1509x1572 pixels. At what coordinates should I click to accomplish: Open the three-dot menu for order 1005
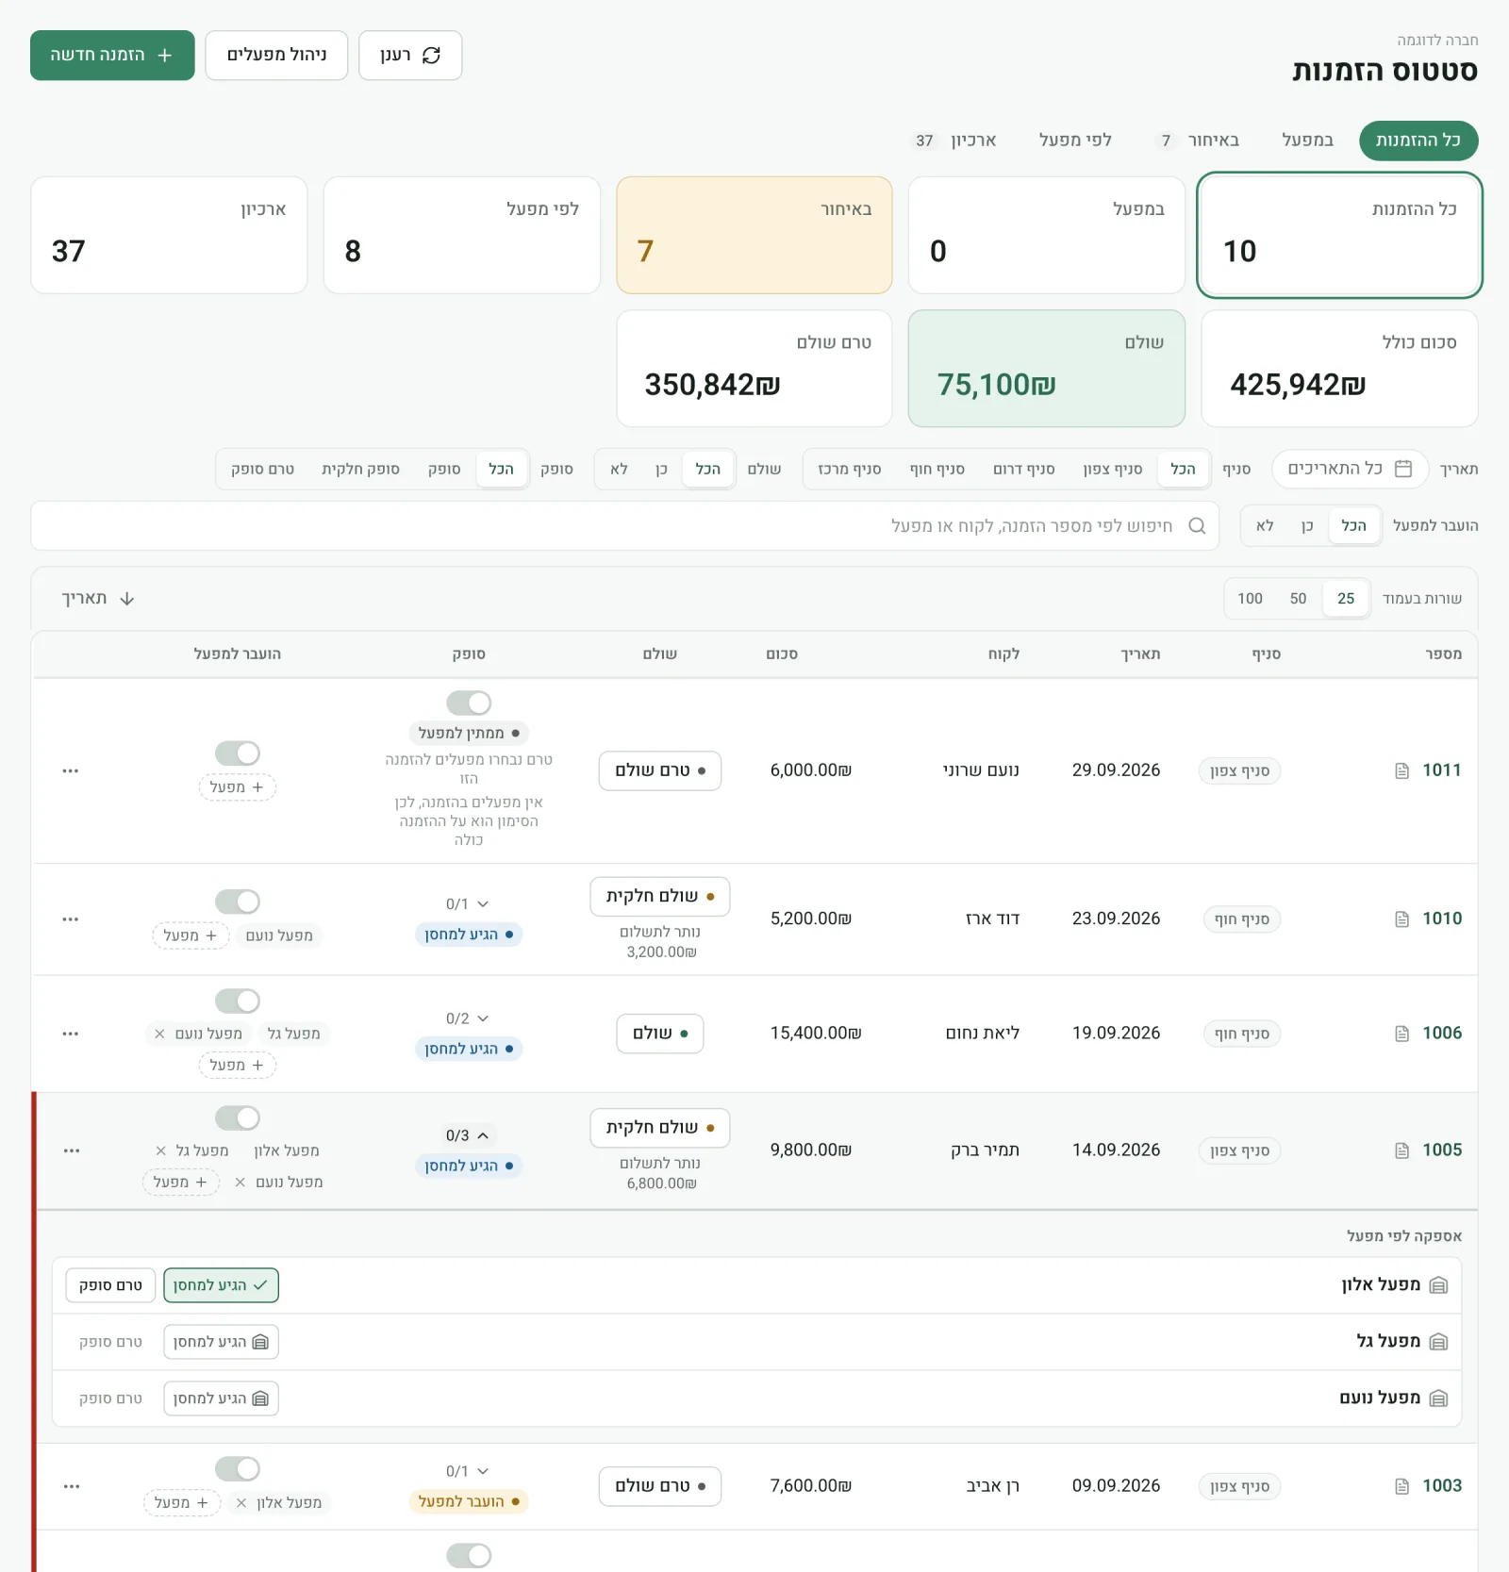point(72,1150)
